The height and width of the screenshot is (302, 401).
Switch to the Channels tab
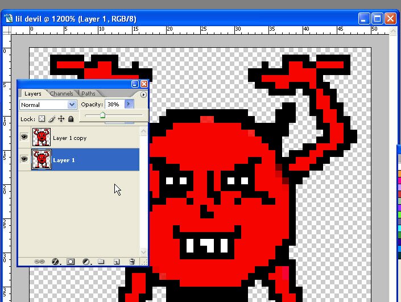point(61,94)
